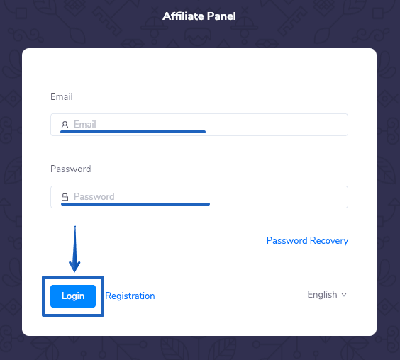Focus the empty right side of Email field
The width and height of the screenshot is (400, 360).
277,125
